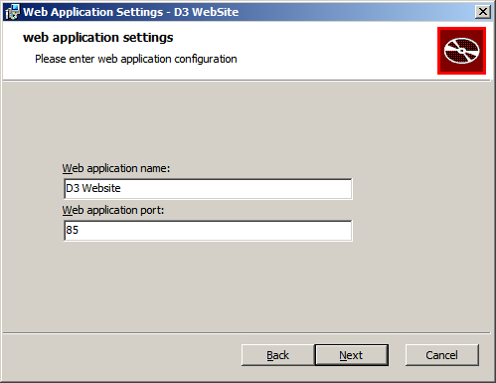This screenshot has width=496, height=383.
Task: Click the 'Web application port:' label
Action: coord(113,210)
